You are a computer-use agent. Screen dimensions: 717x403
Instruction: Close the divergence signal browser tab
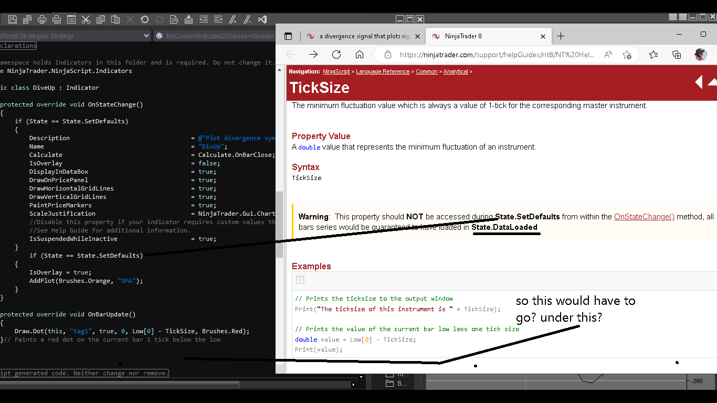click(418, 36)
